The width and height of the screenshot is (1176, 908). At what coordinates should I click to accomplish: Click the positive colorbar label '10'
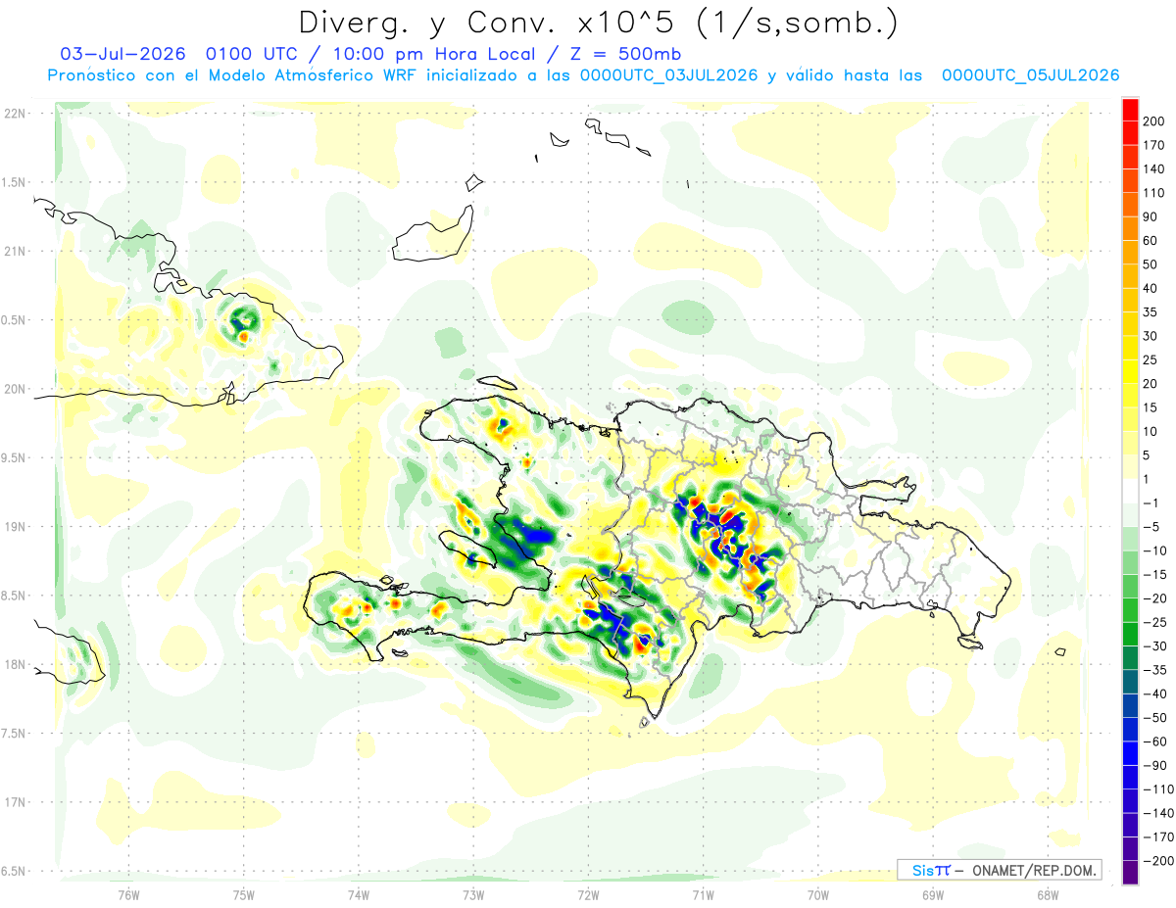pos(1151,431)
